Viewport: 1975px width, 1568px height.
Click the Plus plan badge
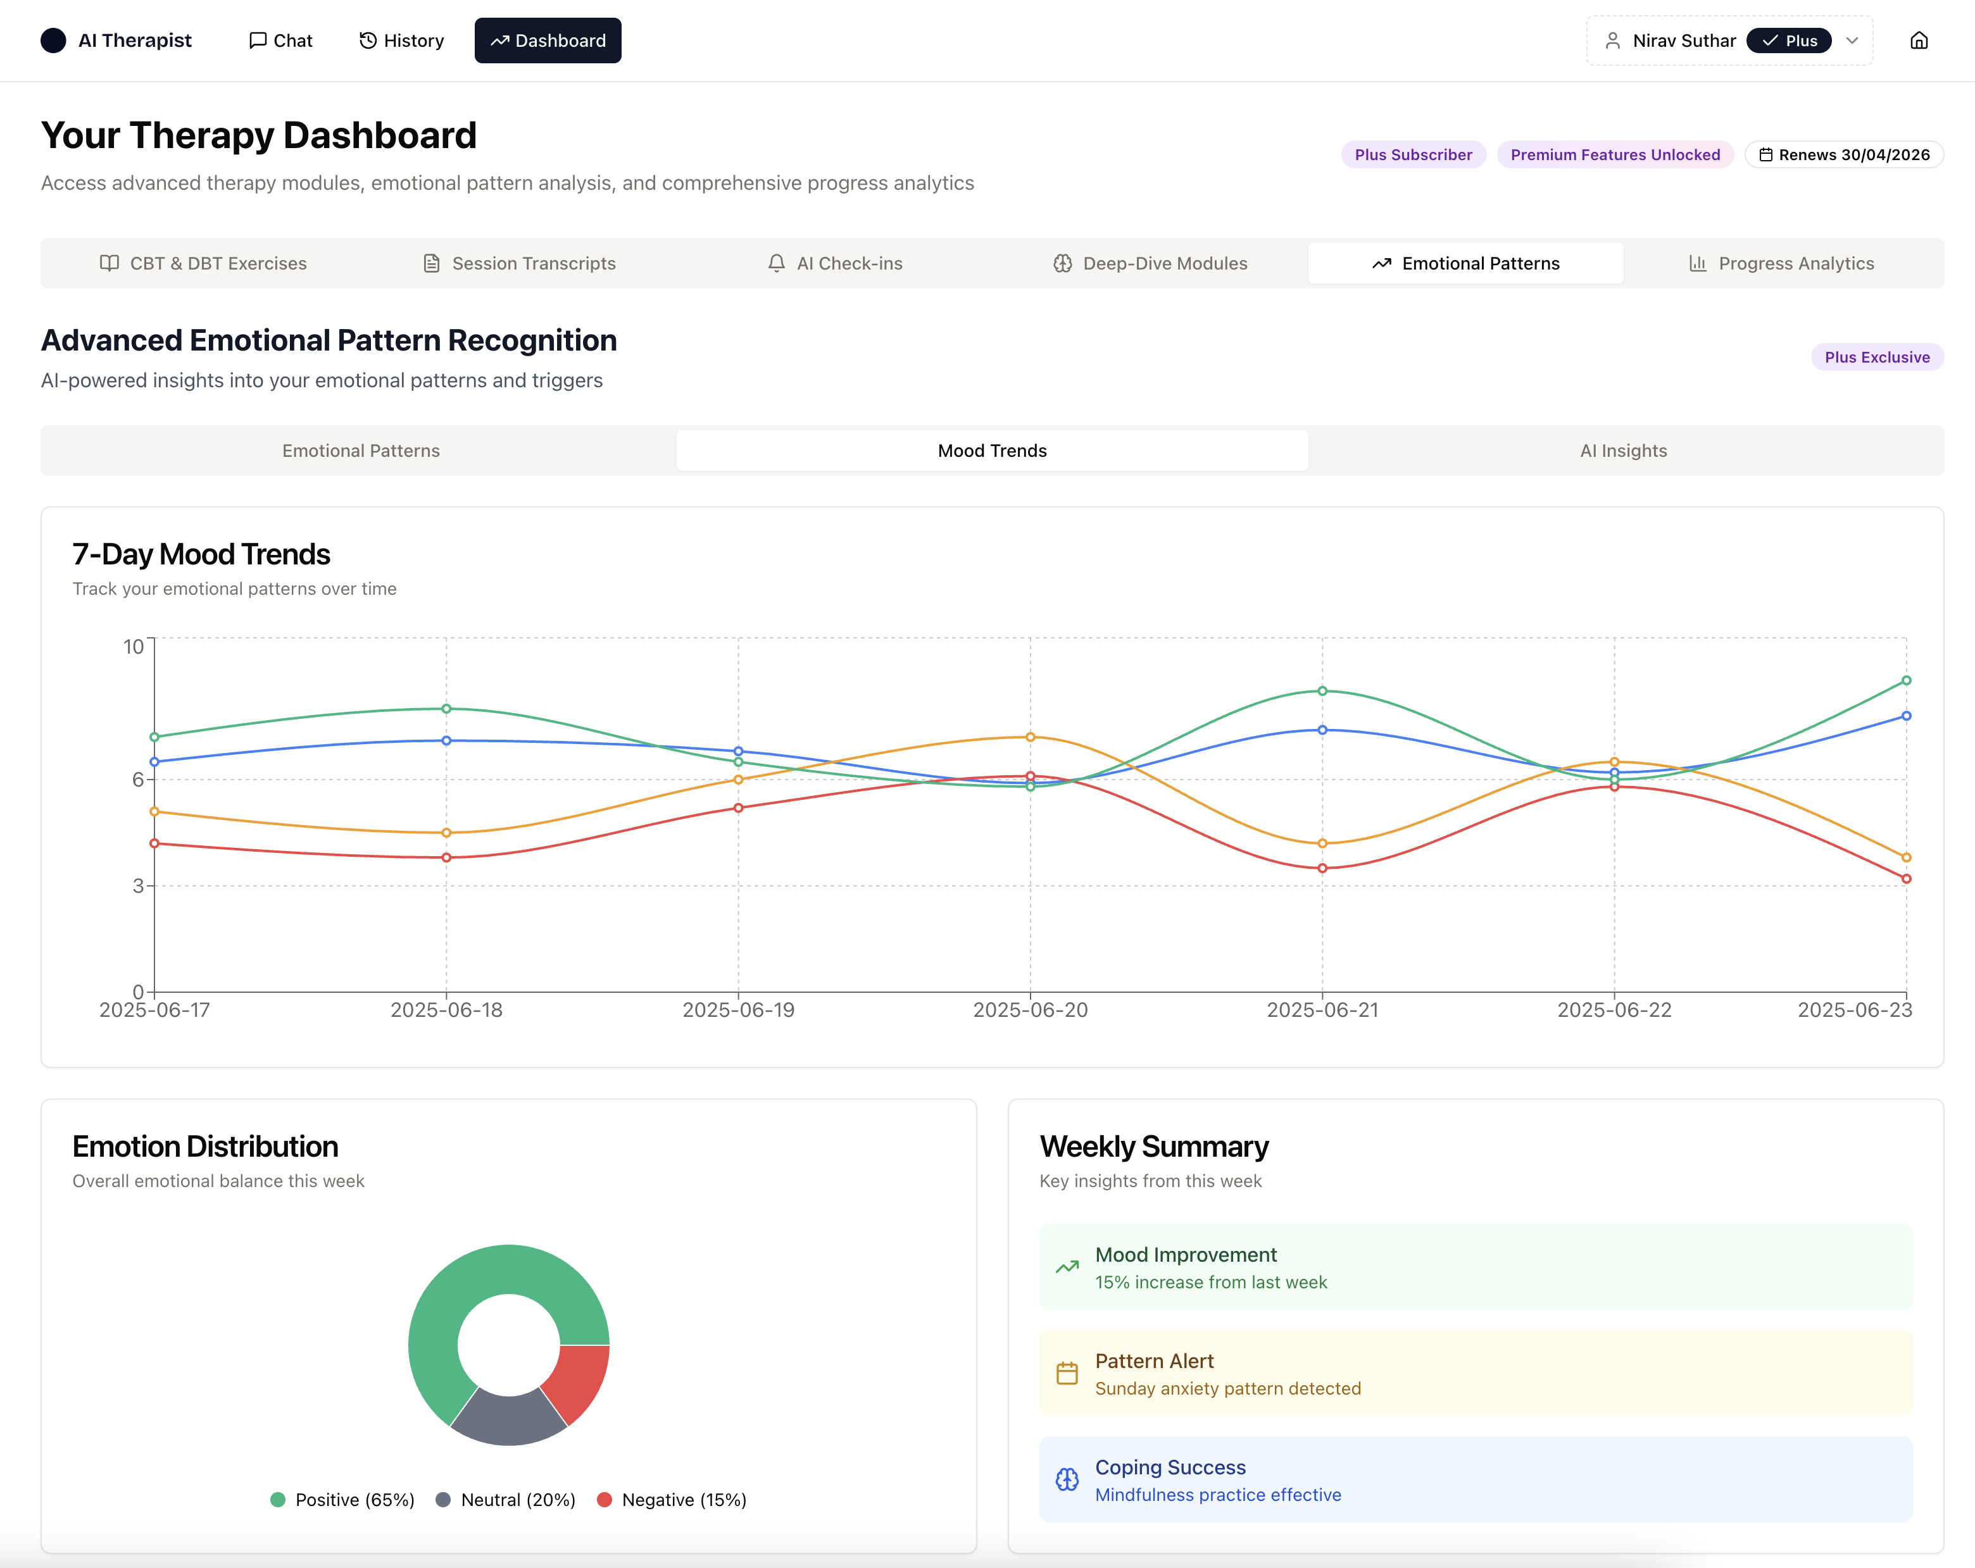point(1788,40)
